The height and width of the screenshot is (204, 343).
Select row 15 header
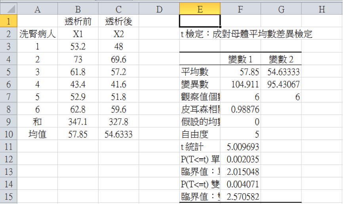coord(8,197)
